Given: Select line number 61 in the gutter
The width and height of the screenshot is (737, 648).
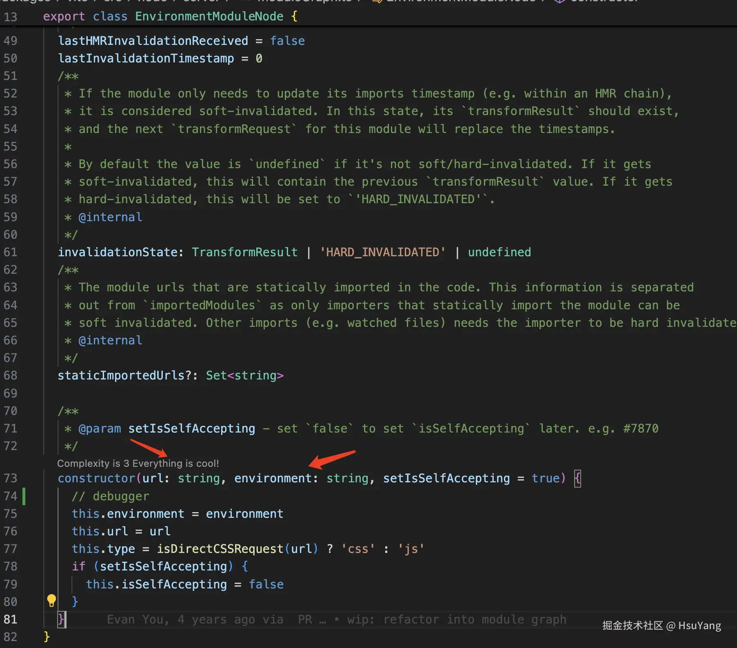Looking at the screenshot, I should [x=11, y=252].
